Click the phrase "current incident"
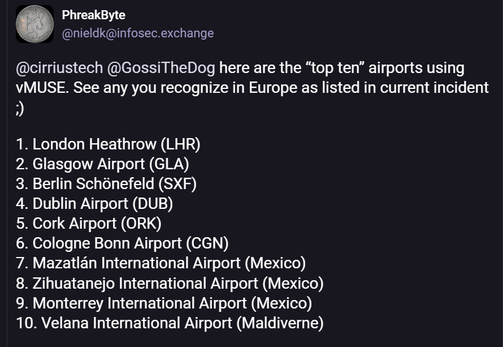 tap(434, 88)
